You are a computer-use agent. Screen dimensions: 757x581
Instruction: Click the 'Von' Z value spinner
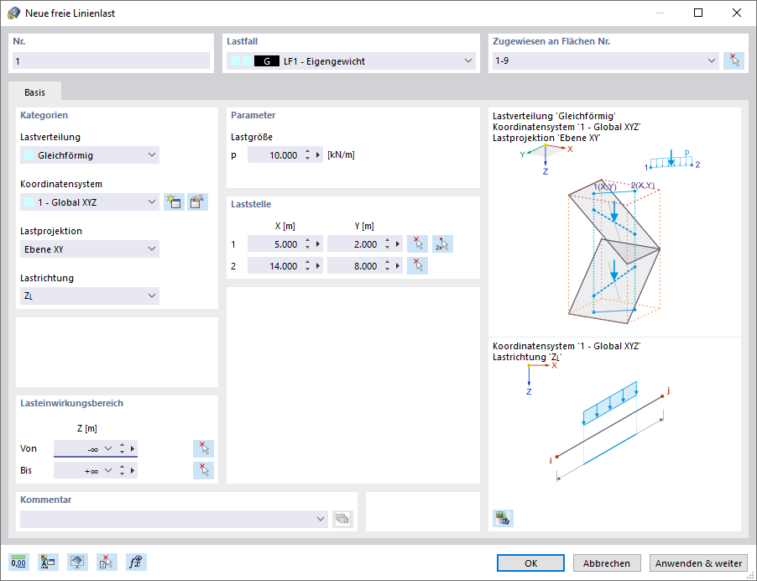pyautogui.click(x=123, y=448)
